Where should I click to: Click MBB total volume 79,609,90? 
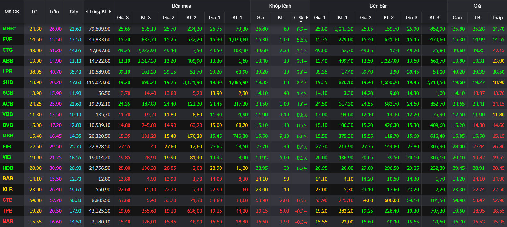pyautogui.click(x=100, y=29)
